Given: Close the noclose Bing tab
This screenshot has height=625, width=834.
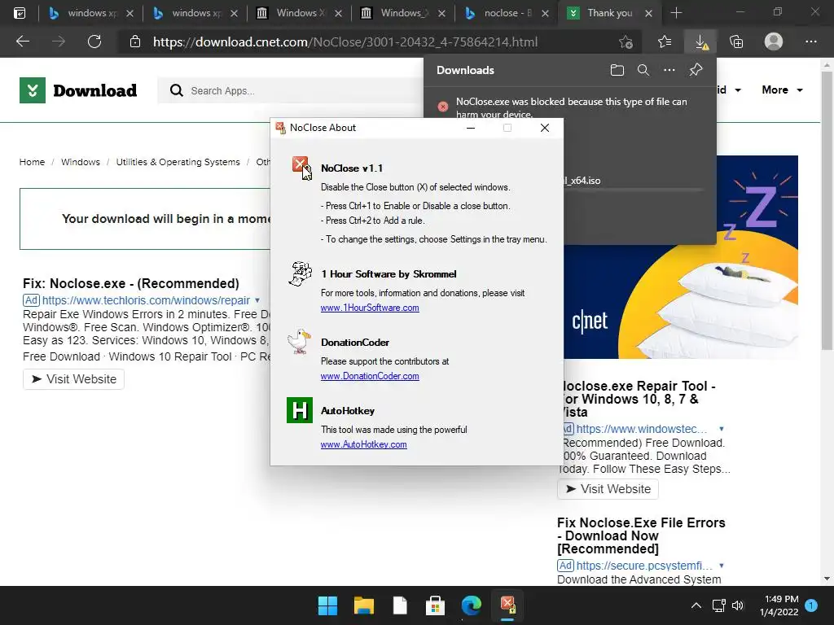Looking at the screenshot, I should coord(545,13).
